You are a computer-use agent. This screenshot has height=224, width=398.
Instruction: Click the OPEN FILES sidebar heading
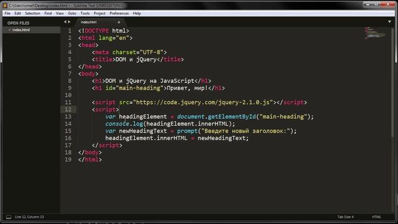tap(18, 23)
